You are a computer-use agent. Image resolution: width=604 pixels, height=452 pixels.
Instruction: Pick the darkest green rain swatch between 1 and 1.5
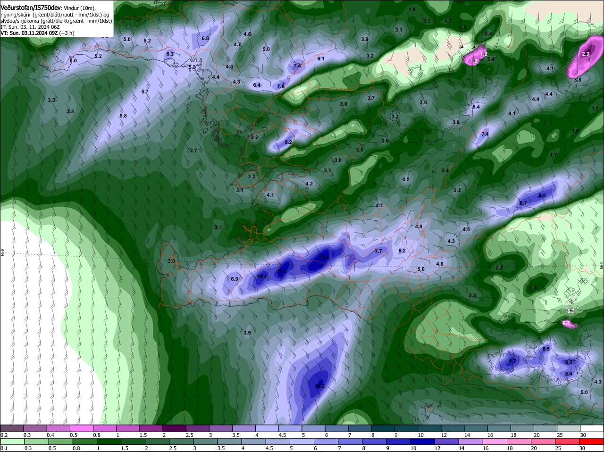coord(109,442)
